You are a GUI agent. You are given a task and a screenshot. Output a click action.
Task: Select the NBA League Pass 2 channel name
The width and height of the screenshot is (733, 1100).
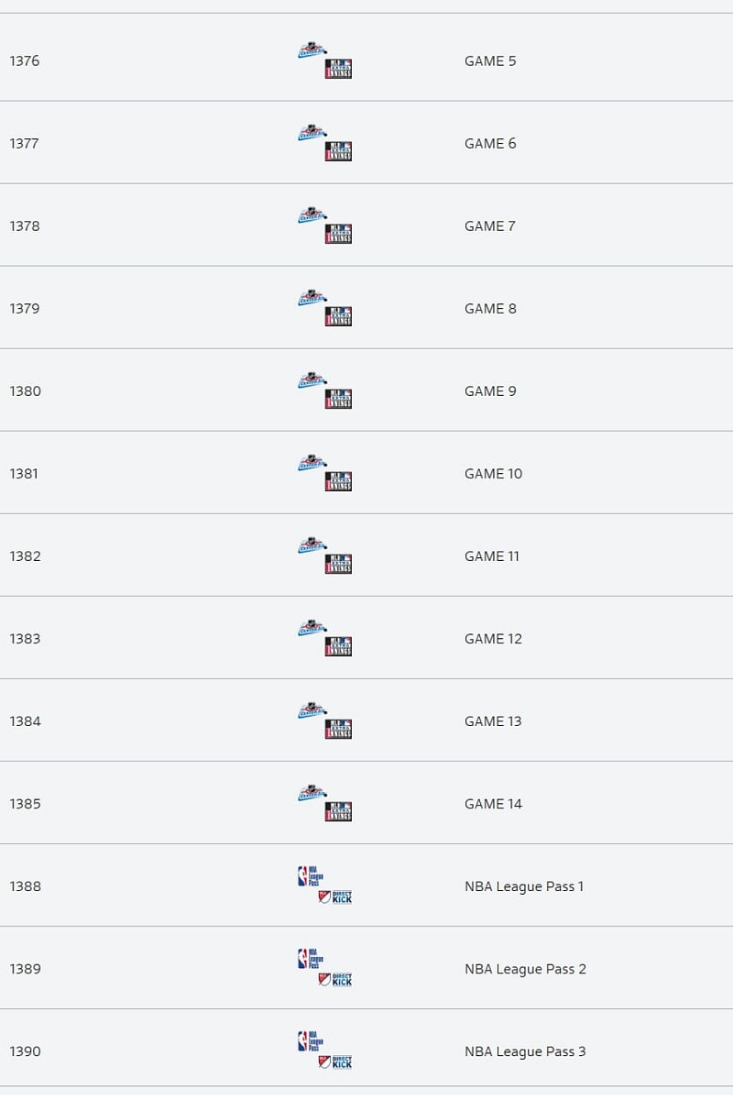(x=525, y=969)
